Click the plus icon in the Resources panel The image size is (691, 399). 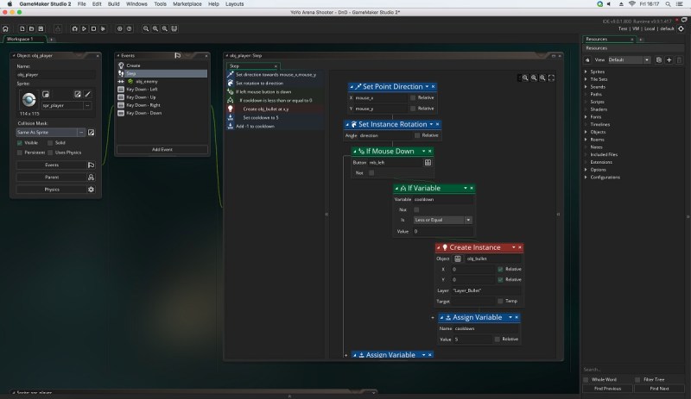[x=669, y=60]
